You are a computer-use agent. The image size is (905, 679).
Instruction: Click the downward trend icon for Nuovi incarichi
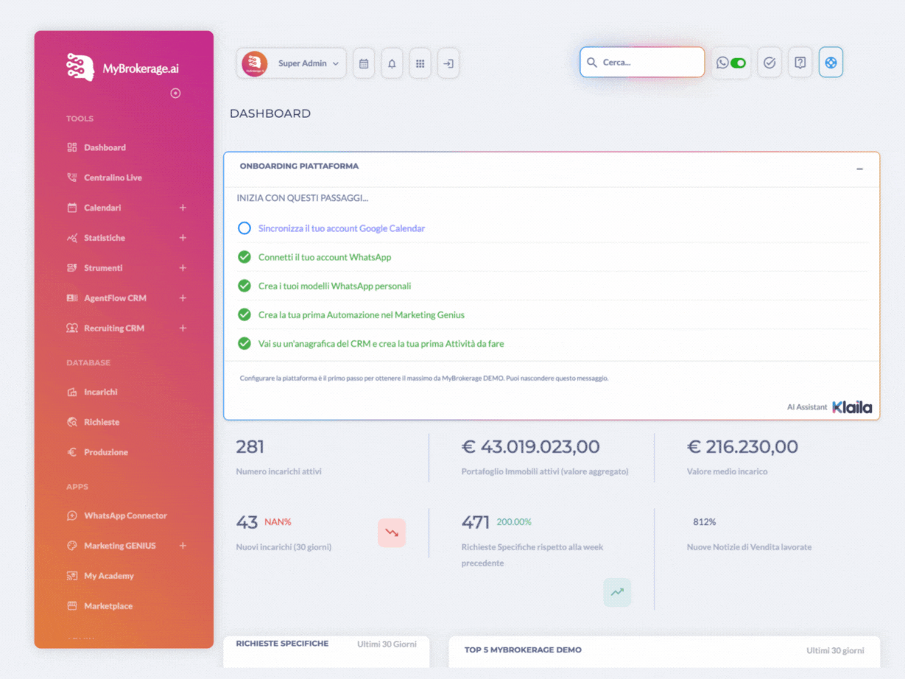(x=392, y=532)
